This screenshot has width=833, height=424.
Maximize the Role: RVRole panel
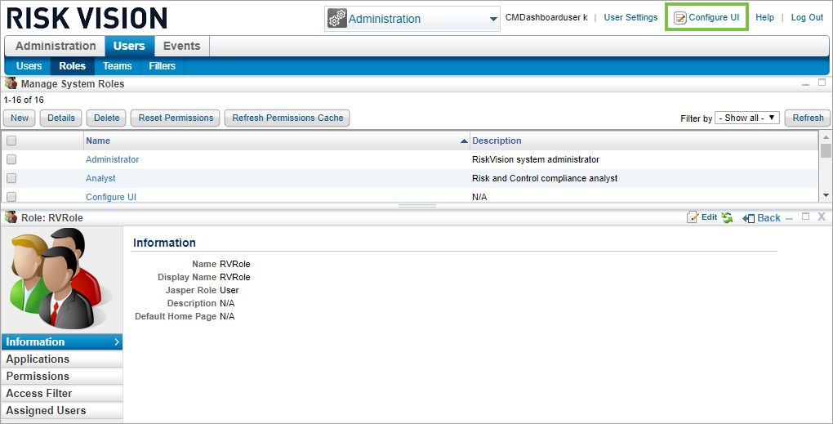(805, 216)
